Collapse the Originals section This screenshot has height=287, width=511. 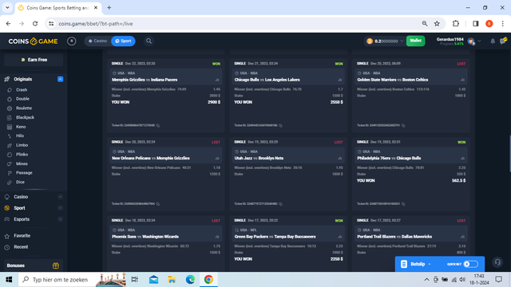61,79
